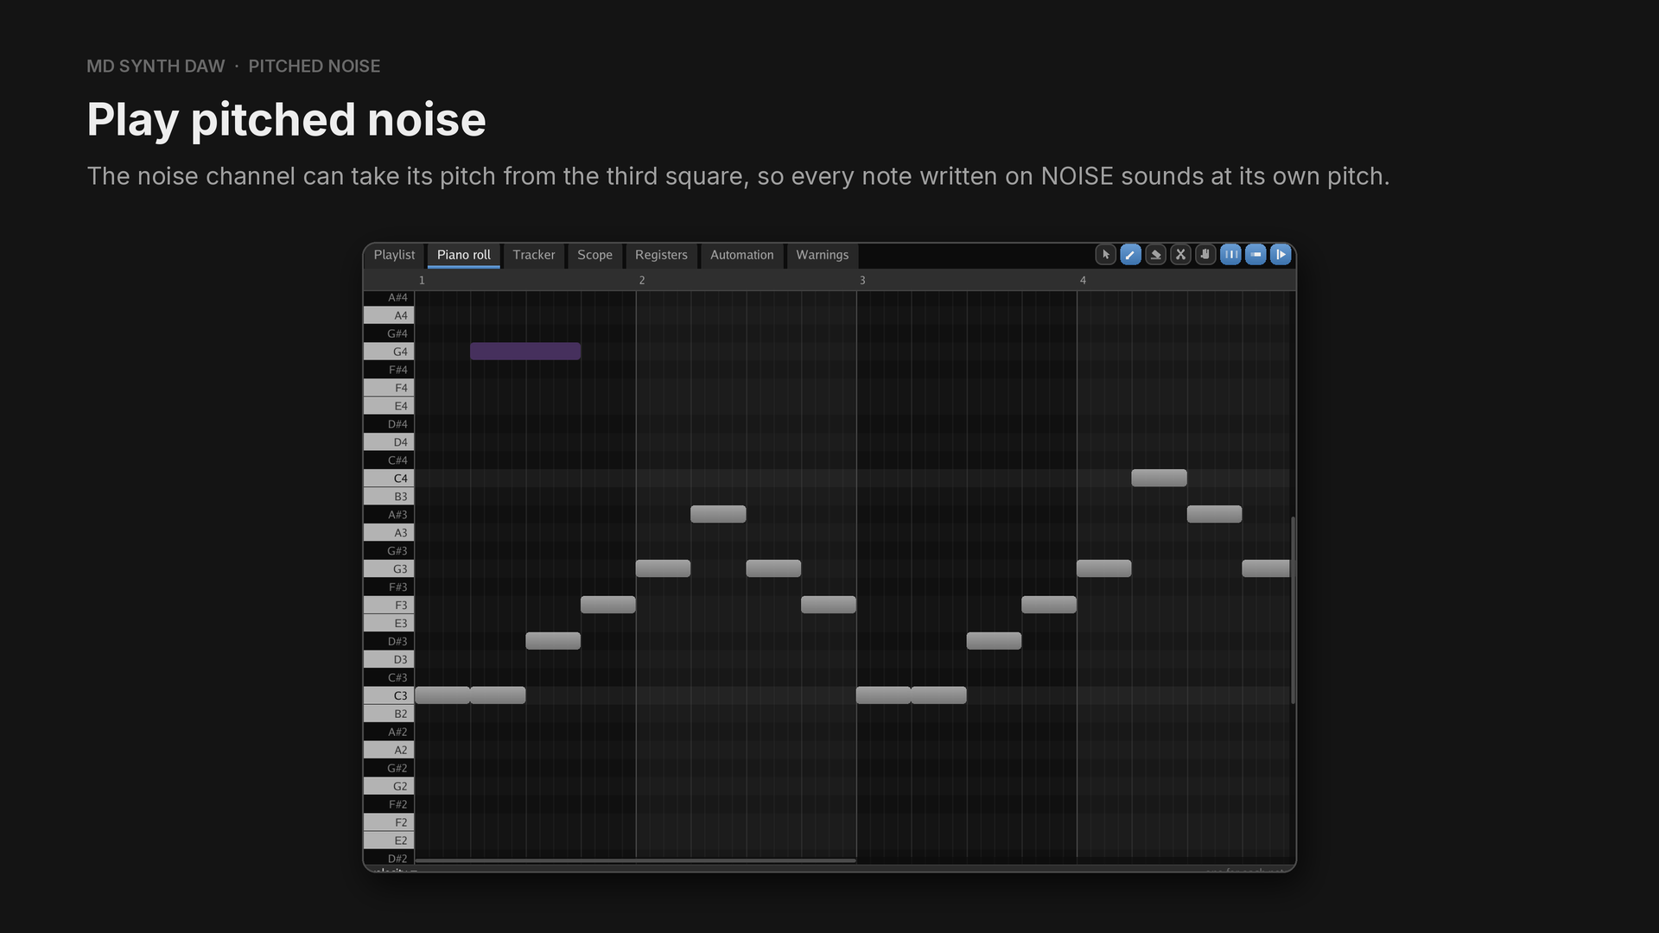This screenshot has height=933, width=1659.
Task: Play the A4 piano key
Action: click(389, 315)
